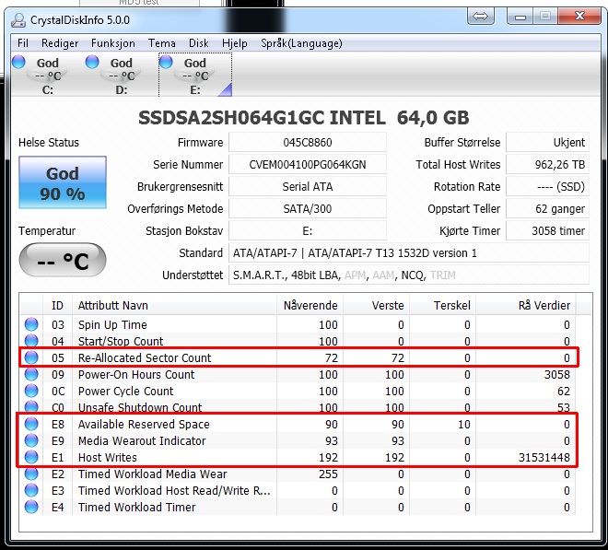Click the Rotation Rate ---- (SSD) field

pyautogui.click(x=547, y=187)
